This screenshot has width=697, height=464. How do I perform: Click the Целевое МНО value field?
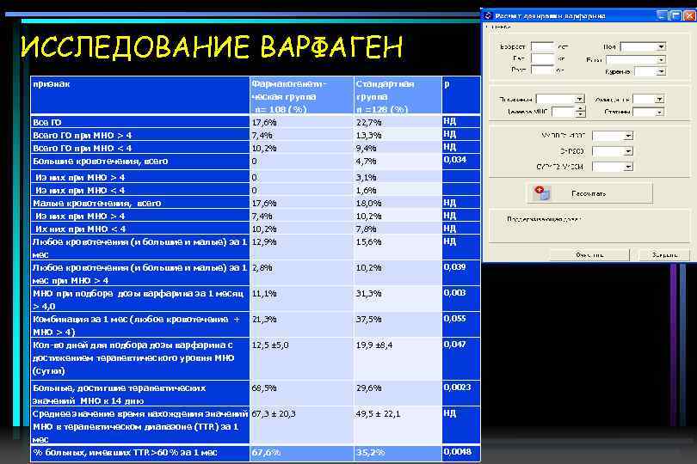click(564, 112)
